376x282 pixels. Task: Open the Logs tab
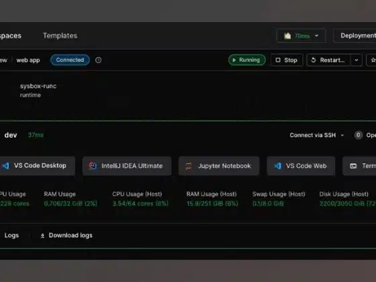point(11,236)
